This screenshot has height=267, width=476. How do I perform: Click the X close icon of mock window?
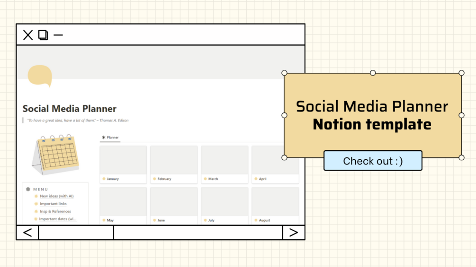28,35
